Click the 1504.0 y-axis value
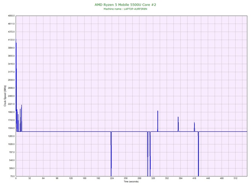This screenshot has height=188, width=251. 11,128
